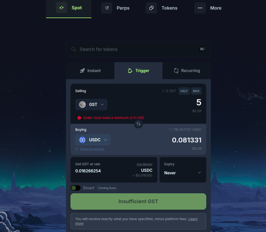This screenshot has height=232, width=266.
Task: Toggle the Smart switch
Action: point(75,188)
